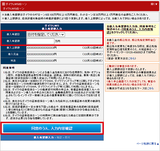Image resolution: width=160 pixels, height=151 pixels.
Task: Click the 利息 label cell
Action: click(13, 61)
